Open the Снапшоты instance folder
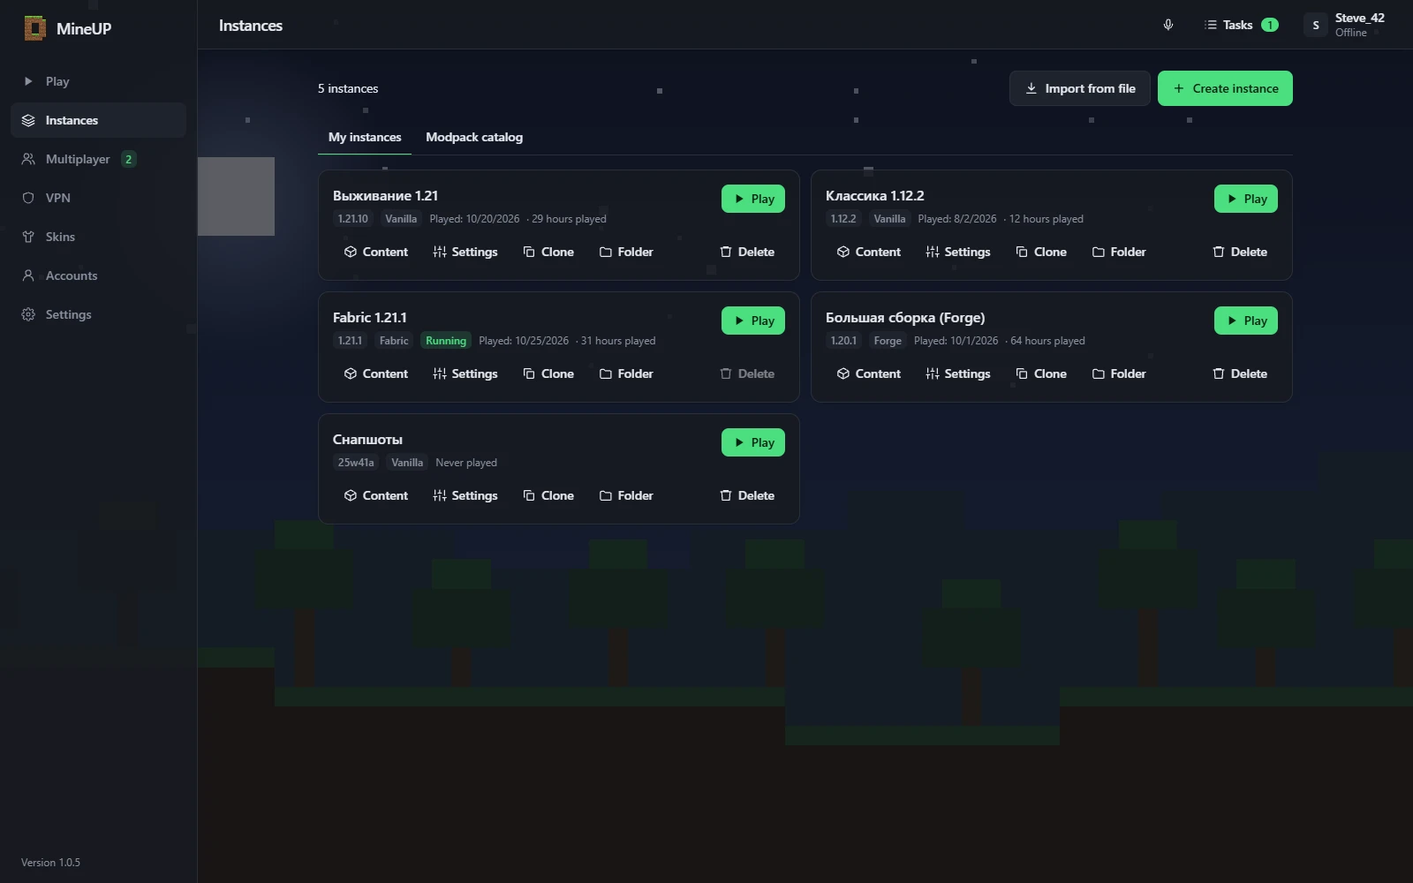The image size is (1413, 883). pos(626,495)
